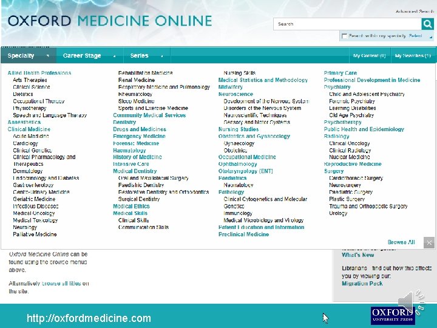Click Ophthalmology
The image size is (437, 328).
(x=238, y=164)
